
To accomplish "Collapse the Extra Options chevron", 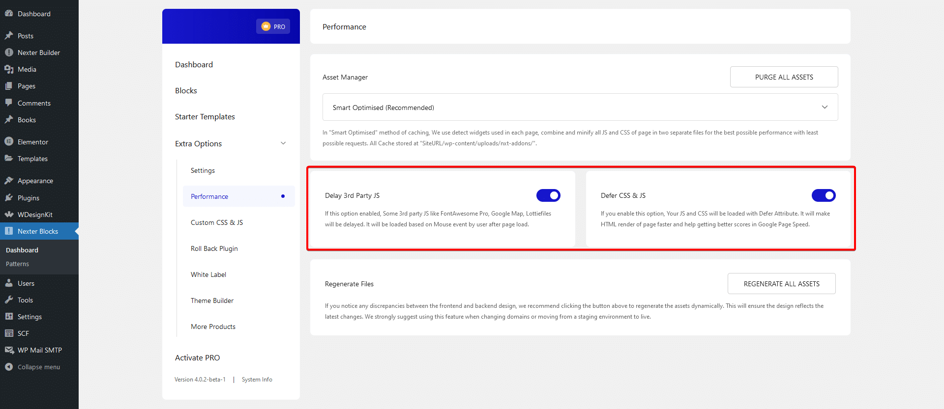I will coord(283,143).
